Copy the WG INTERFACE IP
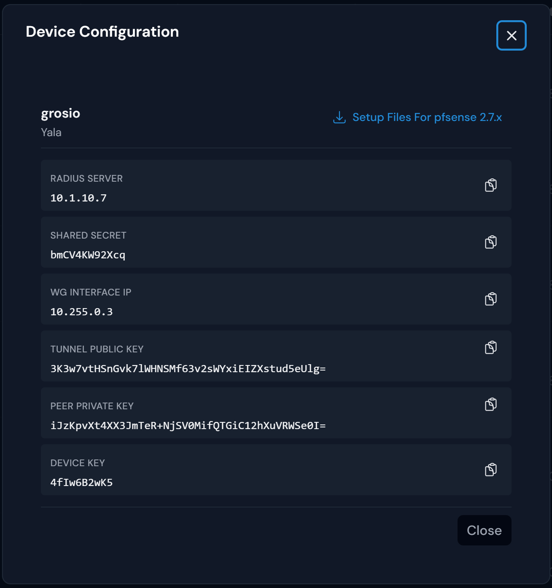Viewport: 552px width, 588px height. [x=491, y=299]
